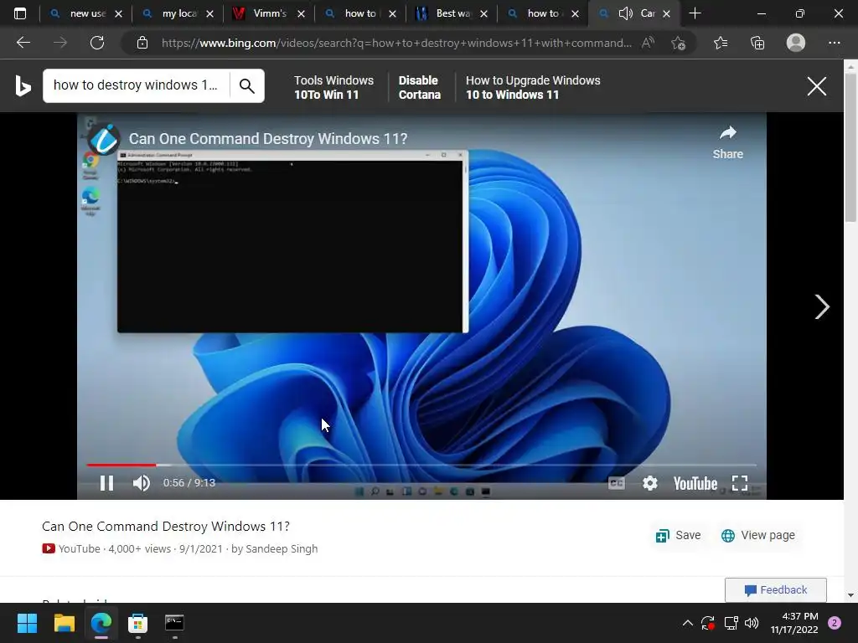The image size is (858, 643).
Task: Seek on the video progress bar
Action: click(x=421, y=465)
